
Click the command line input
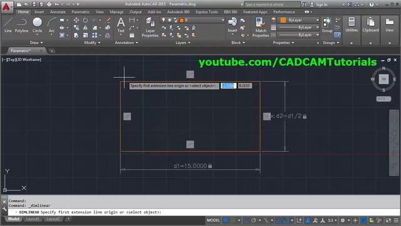pyautogui.click(x=204, y=212)
